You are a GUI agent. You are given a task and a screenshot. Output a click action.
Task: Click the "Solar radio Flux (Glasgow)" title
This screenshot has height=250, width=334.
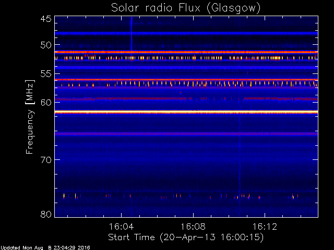[x=186, y=8]
